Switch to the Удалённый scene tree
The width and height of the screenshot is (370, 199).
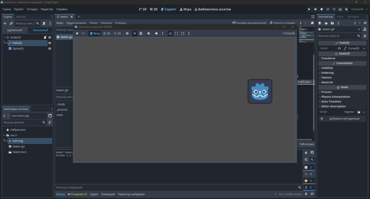14,30
